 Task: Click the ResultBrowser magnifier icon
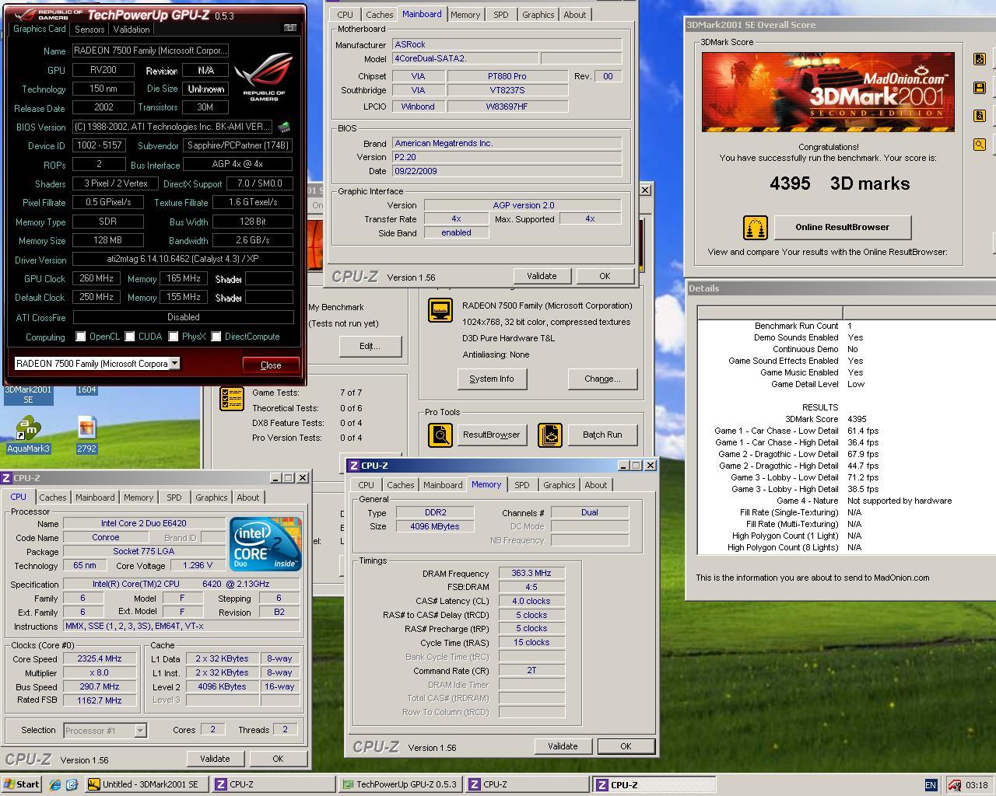tap(440, 435)
